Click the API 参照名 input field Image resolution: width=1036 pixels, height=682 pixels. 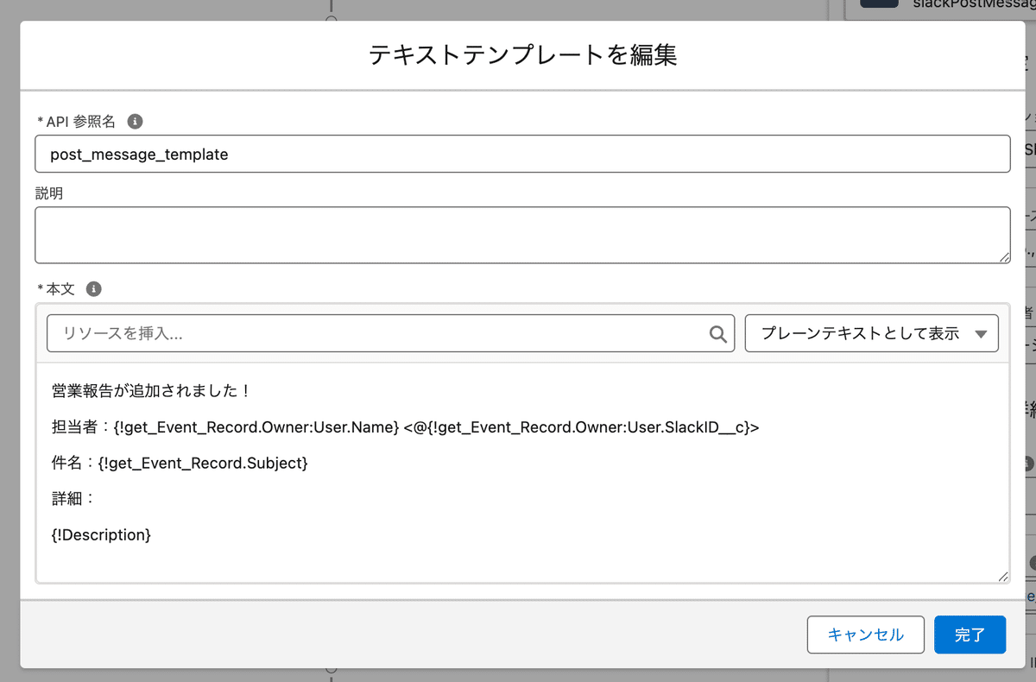[x=522, y=155]
